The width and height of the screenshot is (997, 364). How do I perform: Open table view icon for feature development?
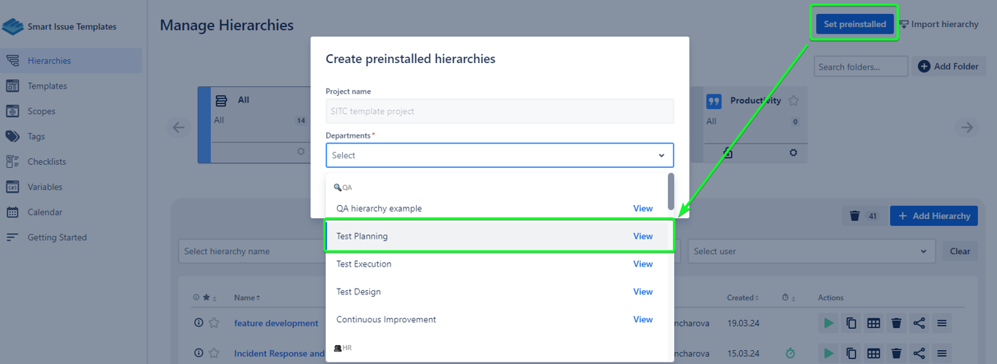point(873,323)
